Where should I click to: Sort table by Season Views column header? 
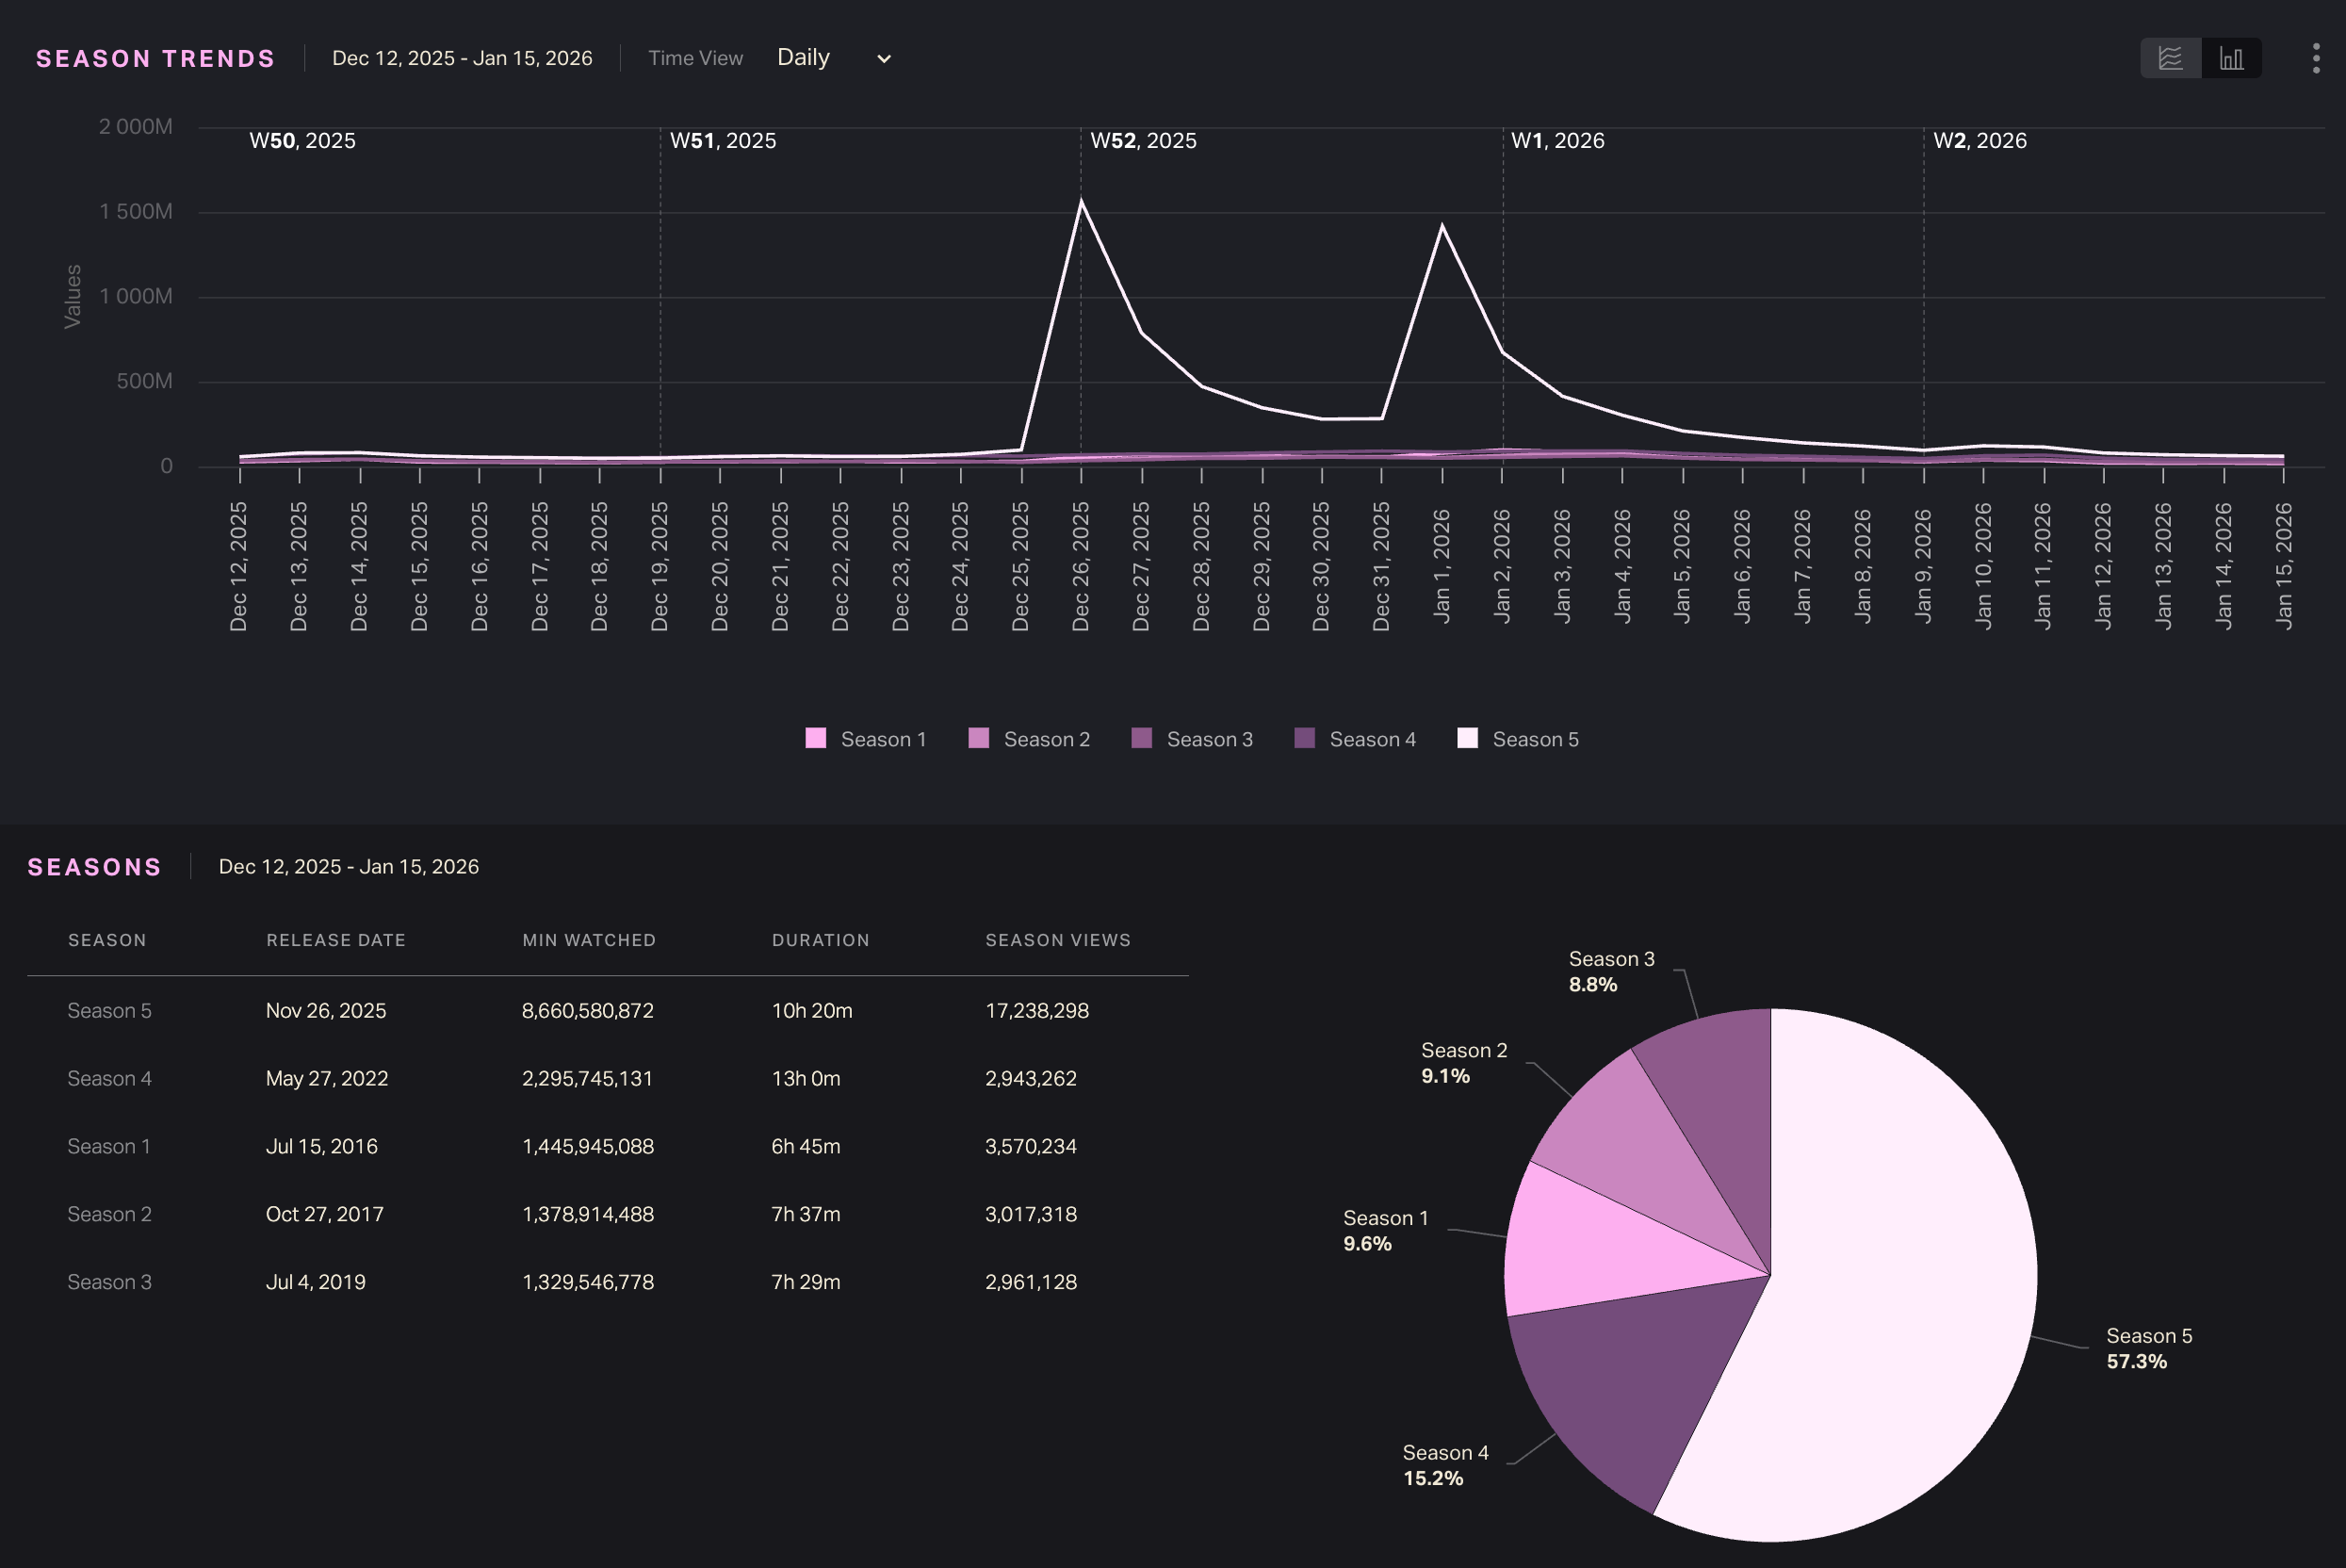(x=1057, y=940)
